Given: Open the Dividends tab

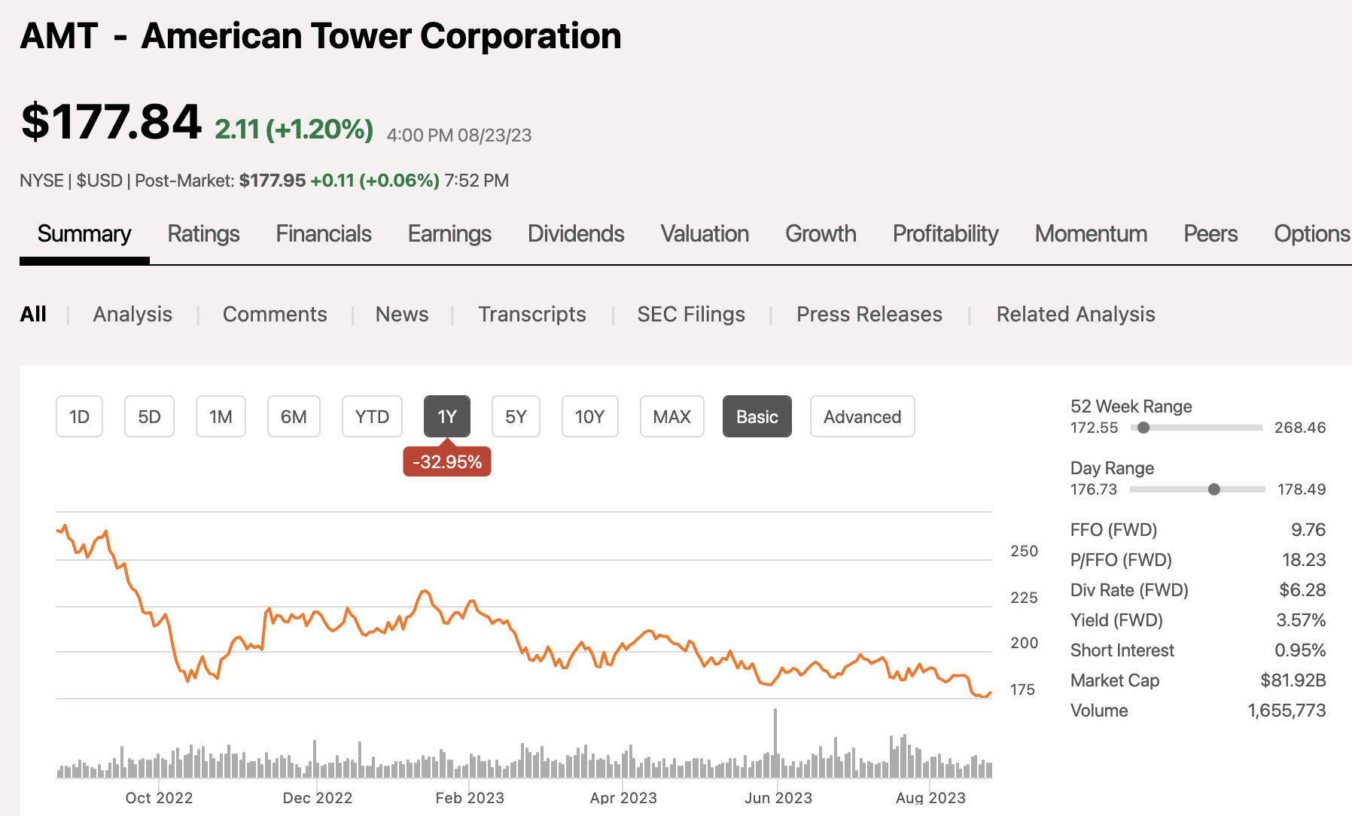Looking at the screenshot, I should tap(576, 234).
